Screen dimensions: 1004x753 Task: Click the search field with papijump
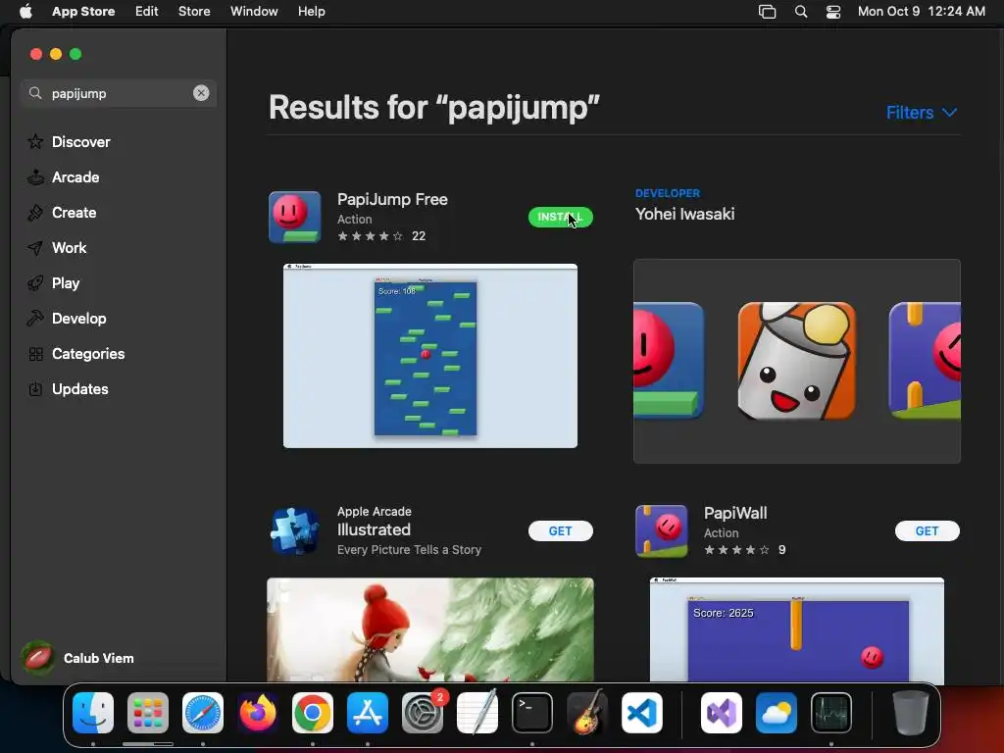pos(119,93)
